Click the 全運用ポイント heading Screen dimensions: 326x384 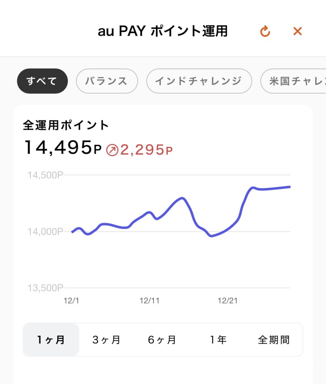coord(66,125)
